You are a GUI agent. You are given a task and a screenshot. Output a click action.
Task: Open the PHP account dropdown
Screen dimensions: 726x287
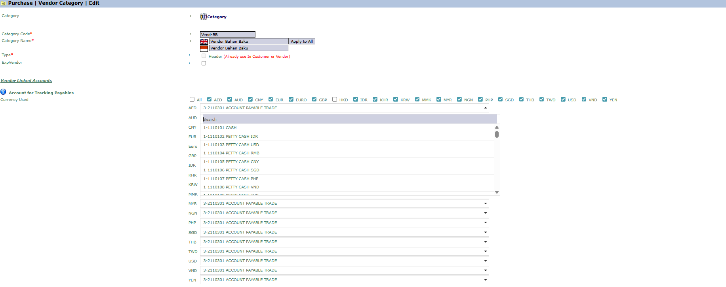(344, 223)
